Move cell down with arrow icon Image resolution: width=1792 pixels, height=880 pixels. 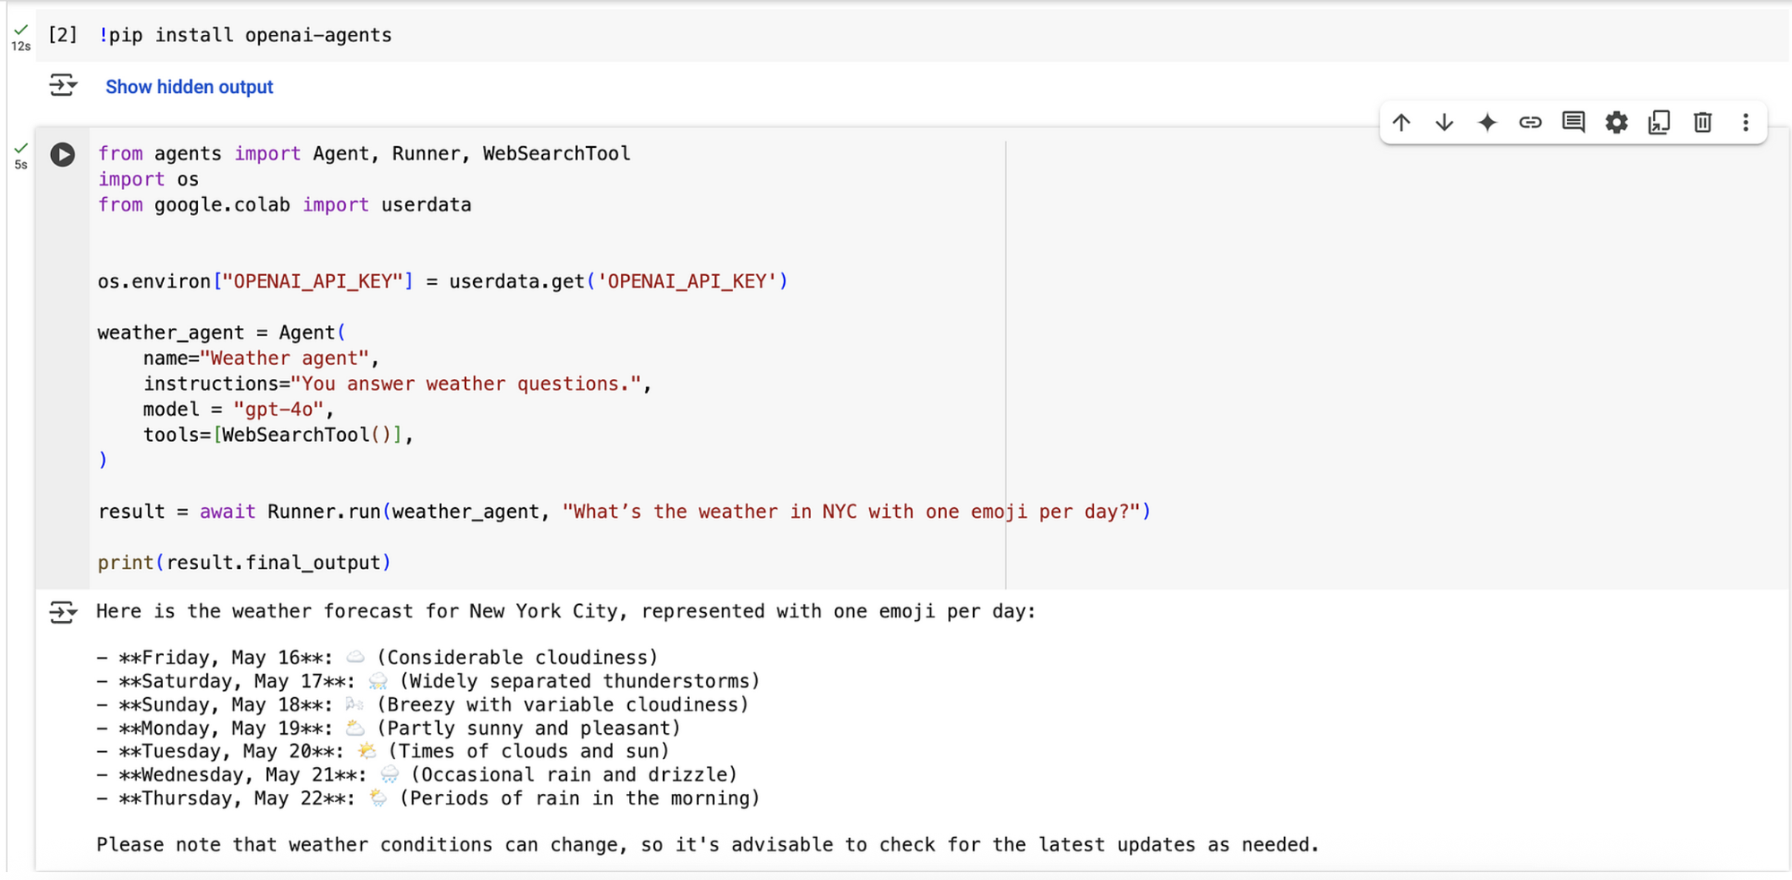coord(1444,122)
